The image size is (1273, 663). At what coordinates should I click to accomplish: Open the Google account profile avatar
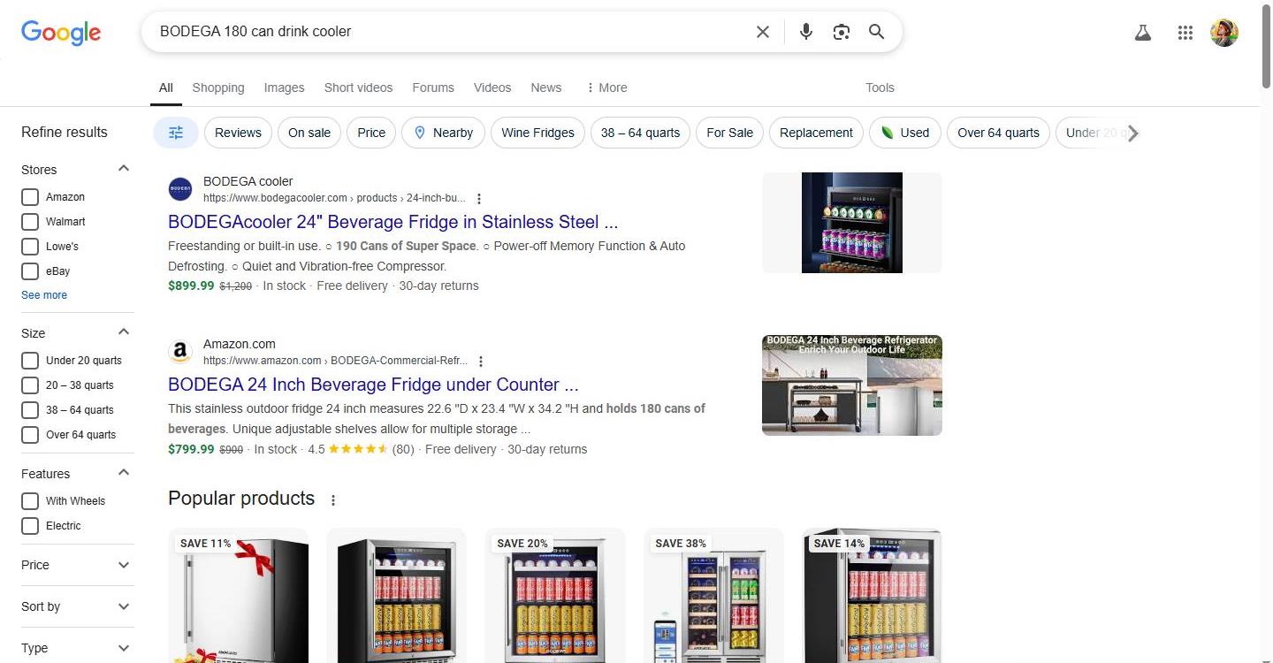point(1224,33)
